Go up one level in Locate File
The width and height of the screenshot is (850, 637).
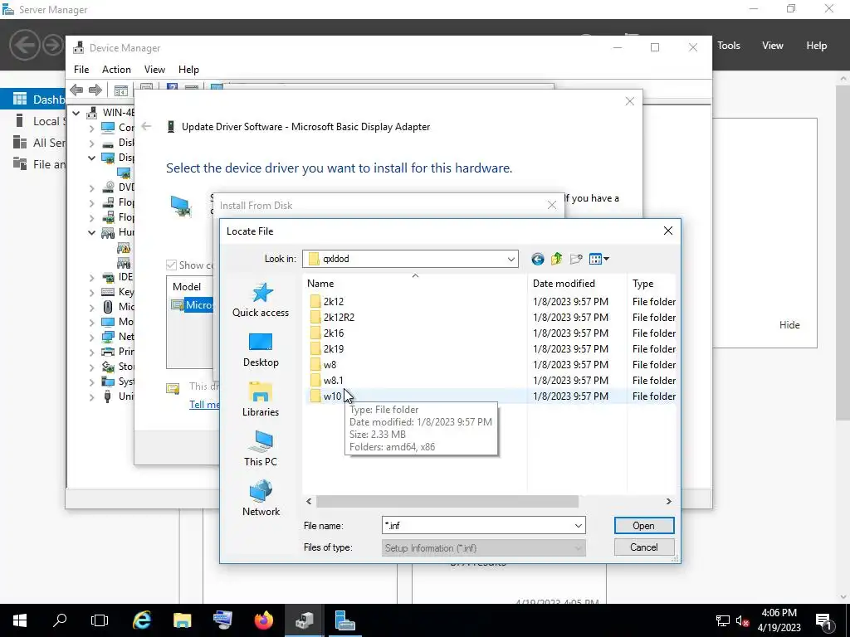(x=557, y=259)
